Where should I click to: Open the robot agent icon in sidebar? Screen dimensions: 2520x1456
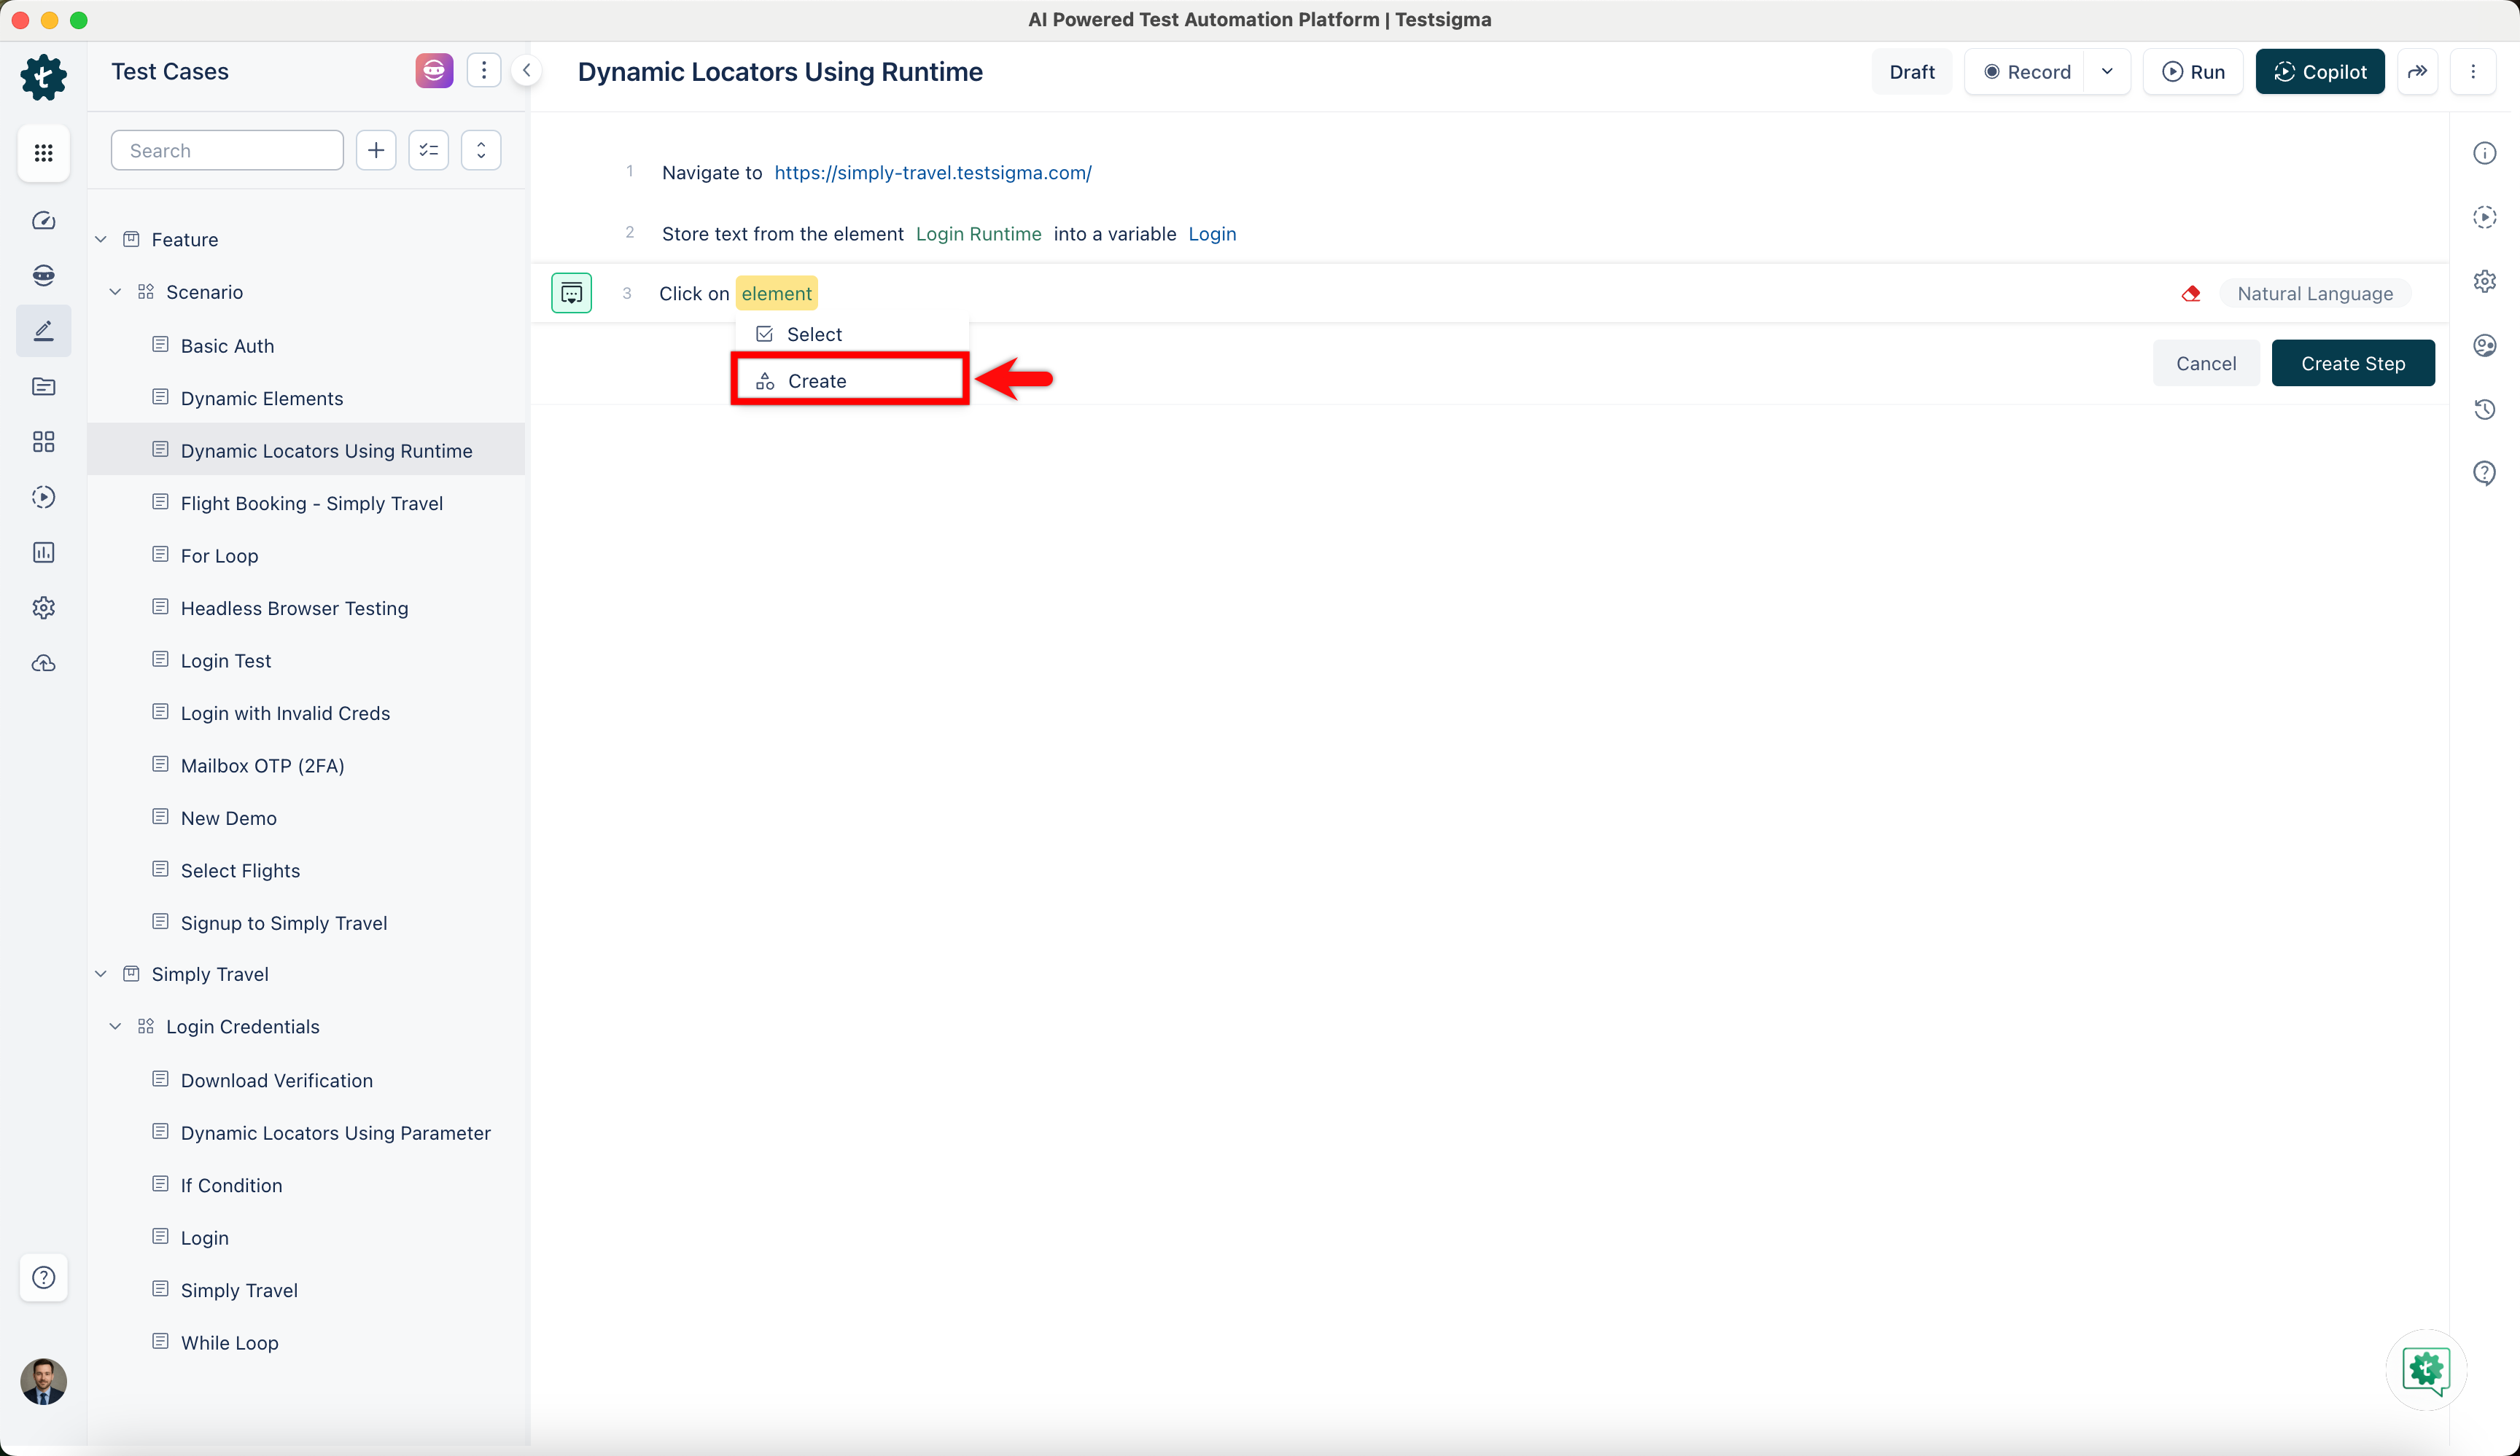click(x=43, y=275)
